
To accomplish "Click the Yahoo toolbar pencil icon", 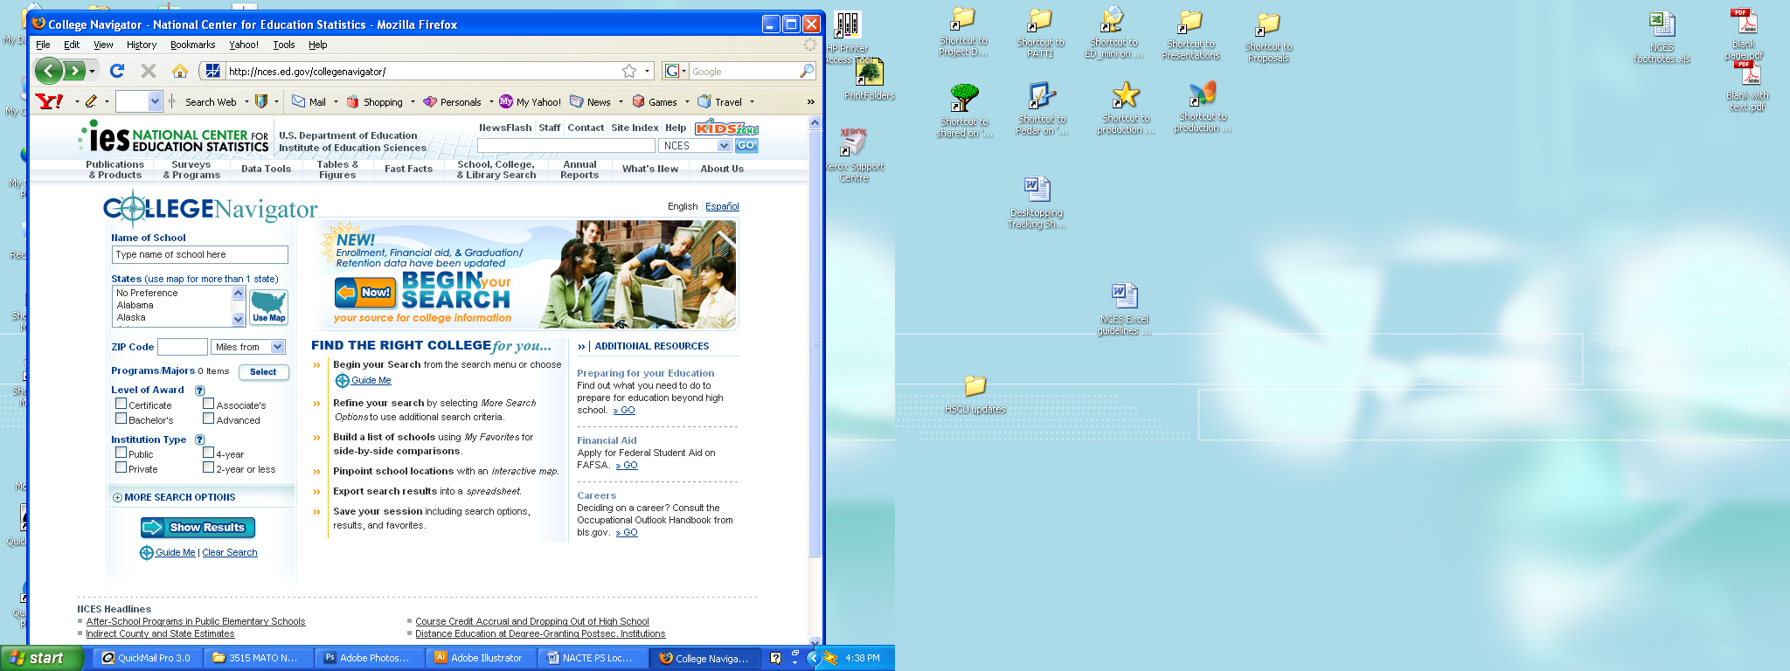I will point(91,101).
